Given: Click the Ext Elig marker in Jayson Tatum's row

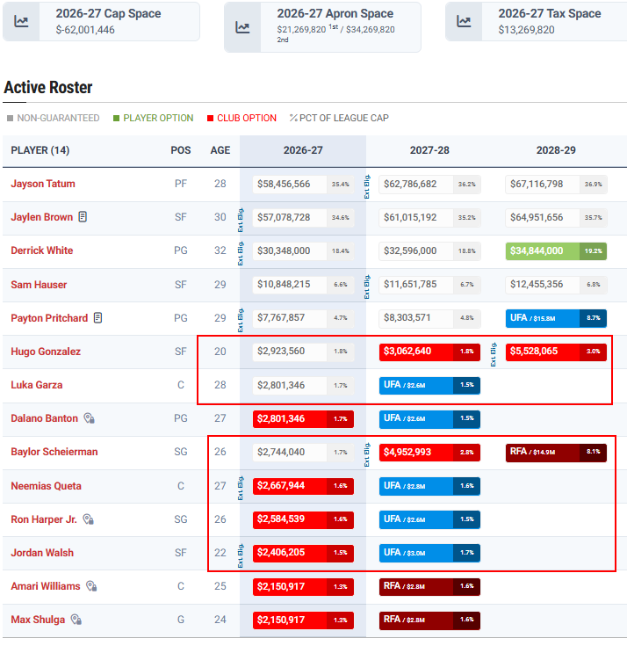Looking at the screenshot, I should tap(367, 187).
